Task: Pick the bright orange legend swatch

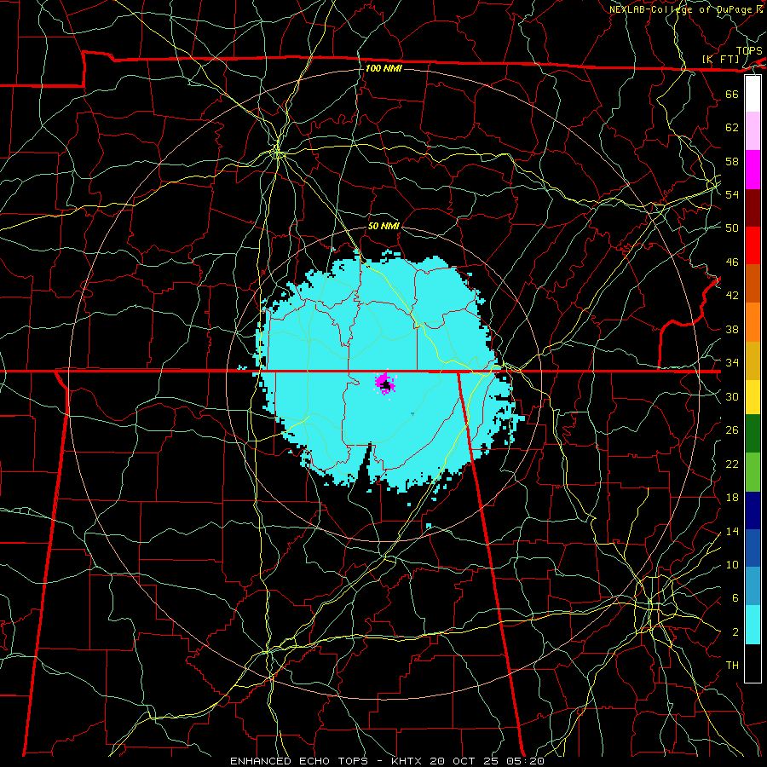Action: pos(753,322)
